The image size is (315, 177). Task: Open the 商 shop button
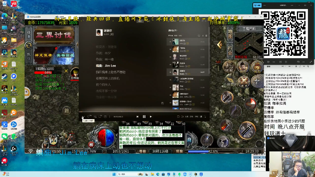point(189,140)
